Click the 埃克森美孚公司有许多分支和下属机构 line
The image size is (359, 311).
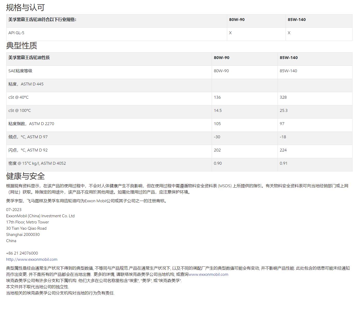(94, 281)
